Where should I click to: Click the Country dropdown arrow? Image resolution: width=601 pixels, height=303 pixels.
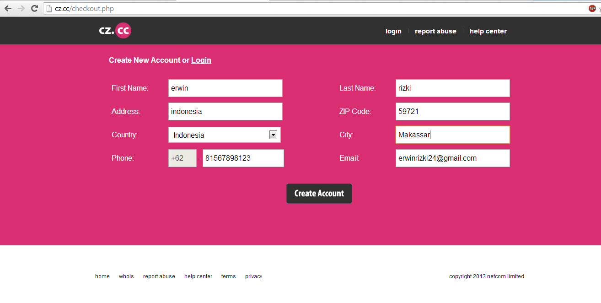(273, 135)
